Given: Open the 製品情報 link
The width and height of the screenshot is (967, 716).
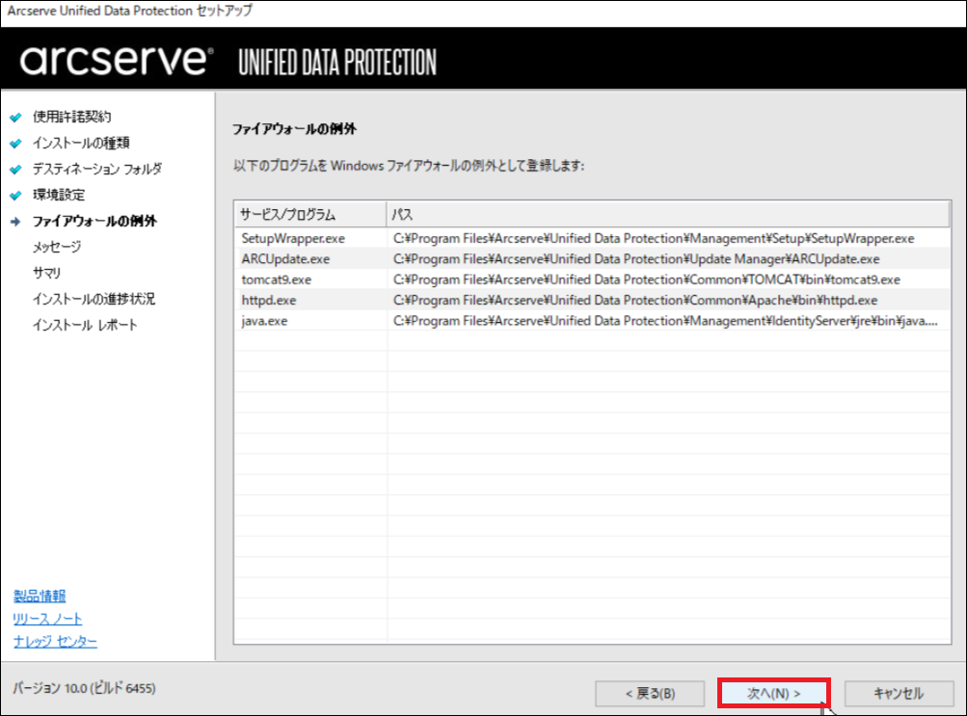Looking at the screenshot, I should pyautogui.click(x=40, y=596).
